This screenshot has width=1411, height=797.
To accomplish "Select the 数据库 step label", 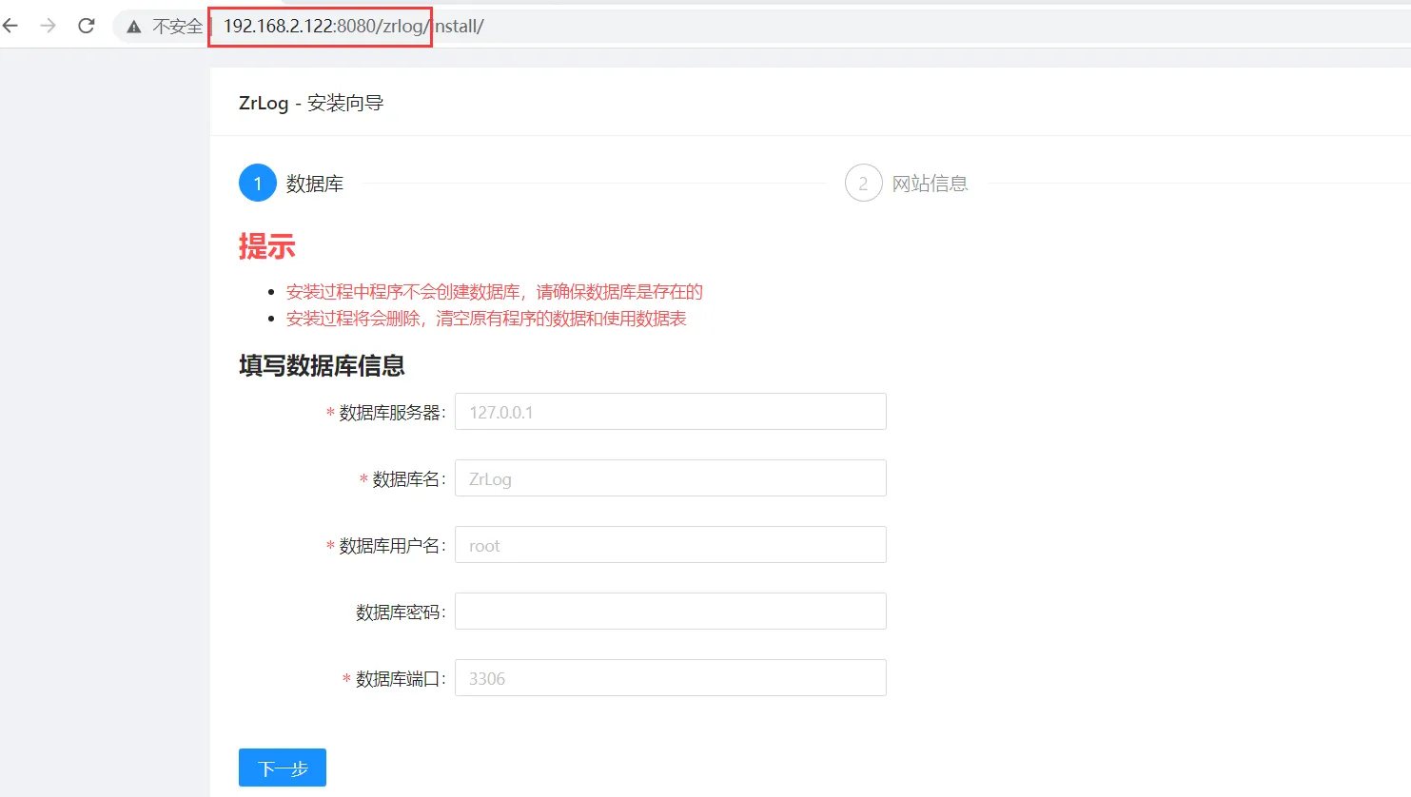I will click(x=315, y=184).
